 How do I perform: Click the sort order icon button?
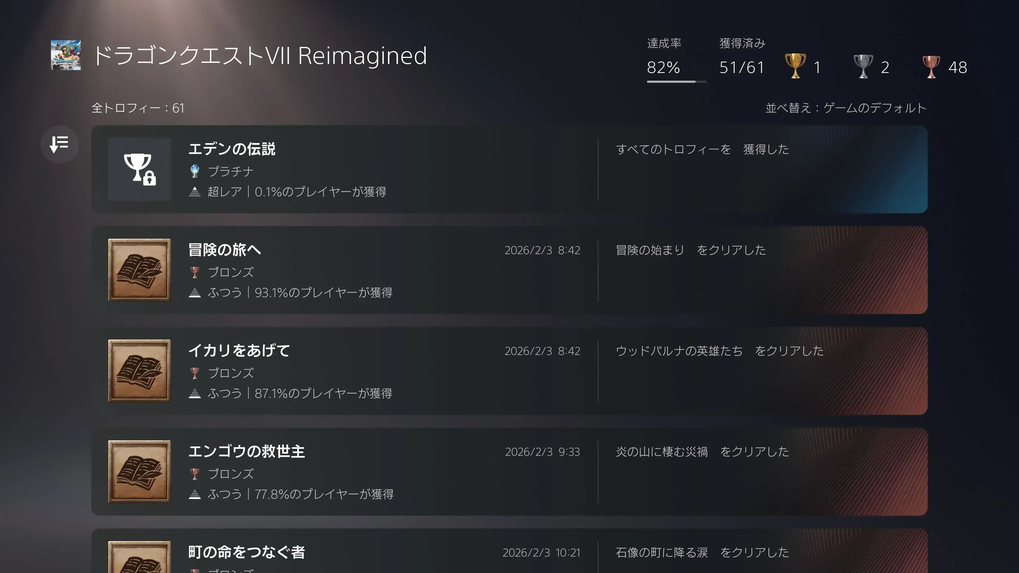click(x=59, y=144)
